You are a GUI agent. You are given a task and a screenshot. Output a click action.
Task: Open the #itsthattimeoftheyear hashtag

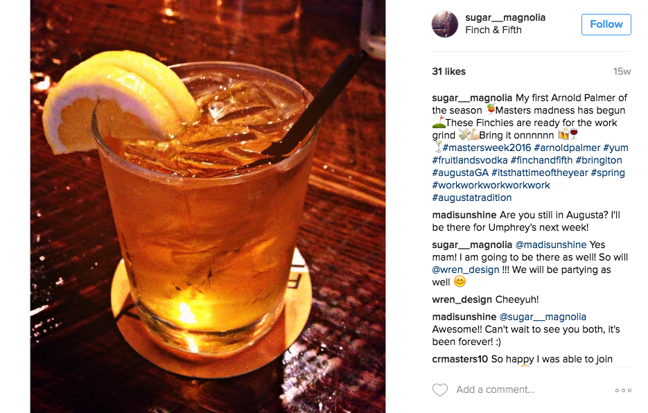tap(539, 173)
